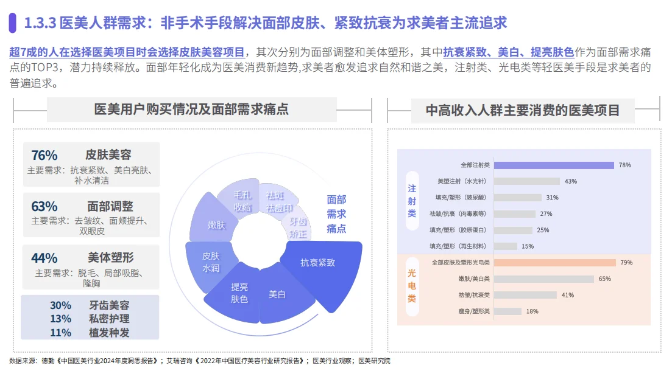The height and width of the screenshot is (371, 672).
Task: Click the 63% value for 面部调整
Action: pyautogui.click(x=44, y=206)
